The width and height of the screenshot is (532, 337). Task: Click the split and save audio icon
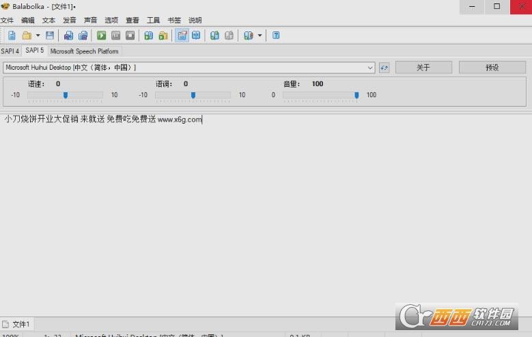coord(83,36)
